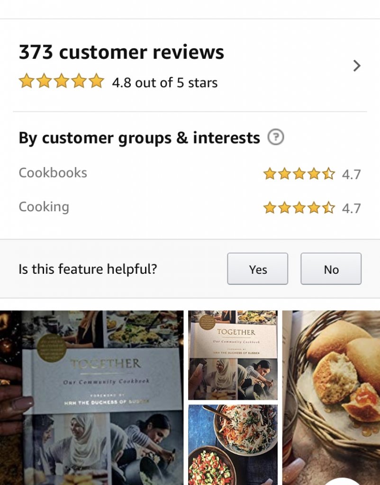Select the 4.8 out of 5 stars text
The width and height of the screenshot is (380, 485).
(164, 82)
